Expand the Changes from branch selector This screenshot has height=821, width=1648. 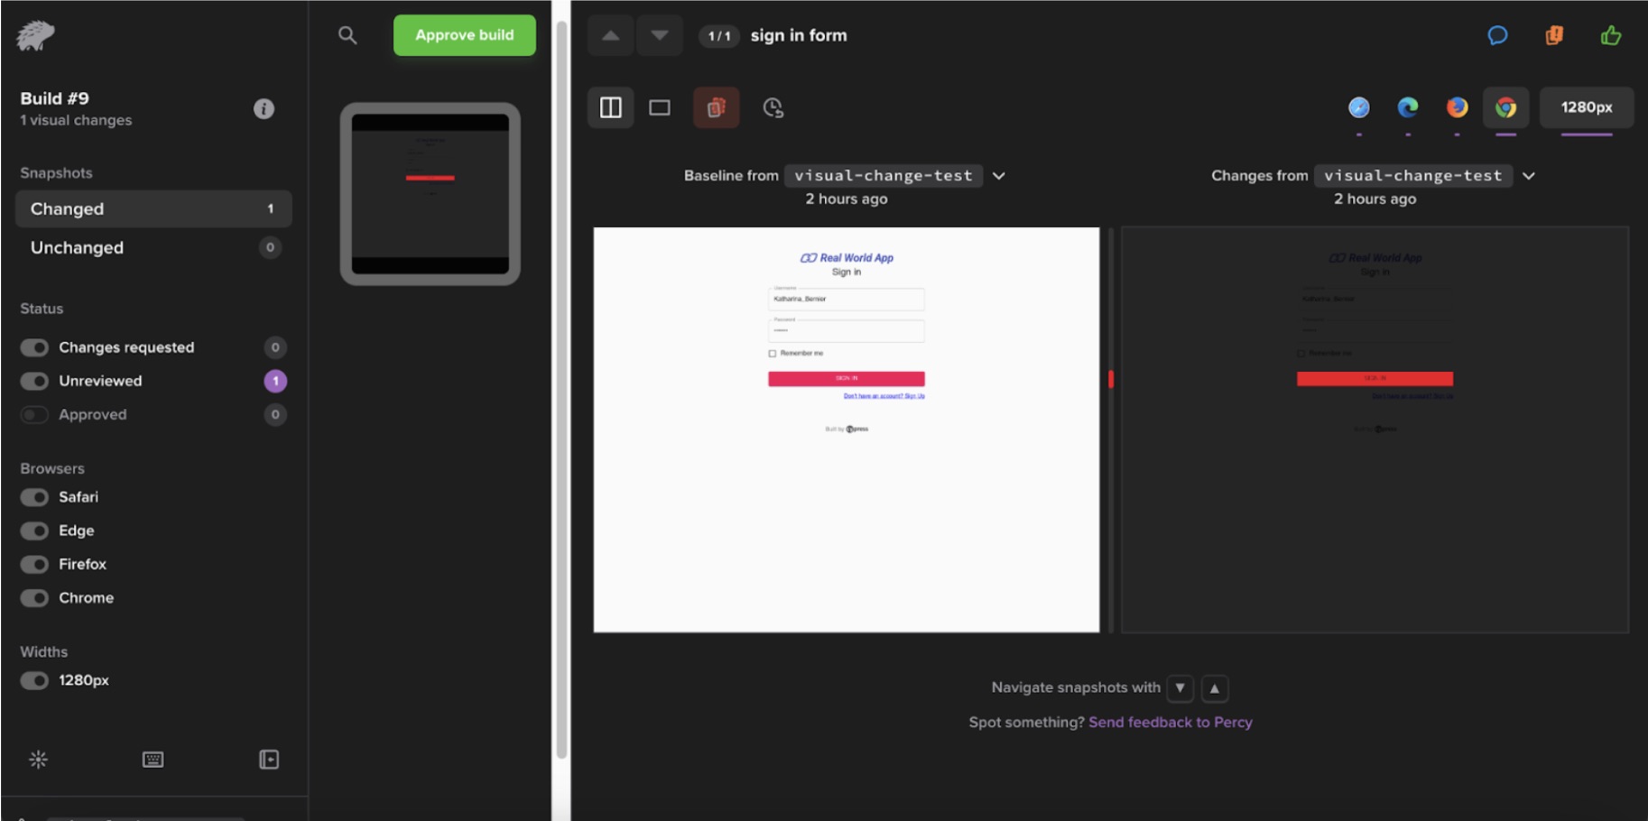click(x=1529, y=175)
